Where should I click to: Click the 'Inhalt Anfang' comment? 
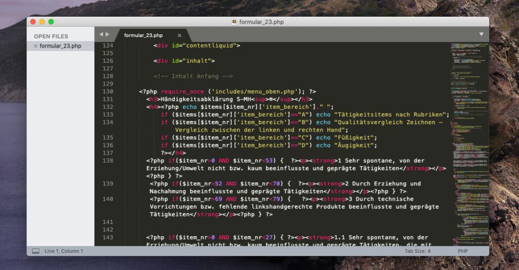click(193, 76)
